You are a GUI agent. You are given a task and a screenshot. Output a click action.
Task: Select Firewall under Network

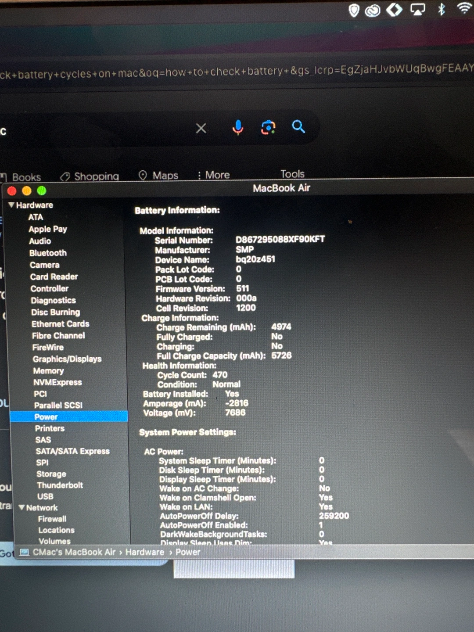click(x=52, y=519)
